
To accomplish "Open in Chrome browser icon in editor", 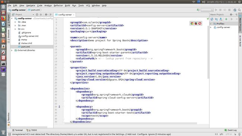I will click(x=192, y=23).
